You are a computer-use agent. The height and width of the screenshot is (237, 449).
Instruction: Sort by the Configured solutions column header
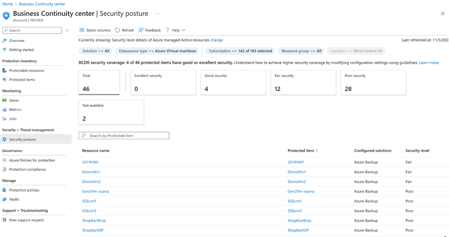click(373, 151)
